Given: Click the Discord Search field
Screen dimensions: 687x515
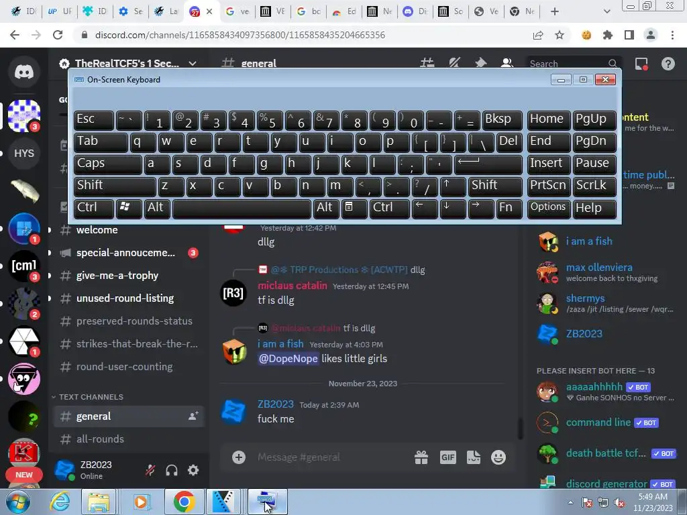Looking at the screenshot, I should 573,64.
